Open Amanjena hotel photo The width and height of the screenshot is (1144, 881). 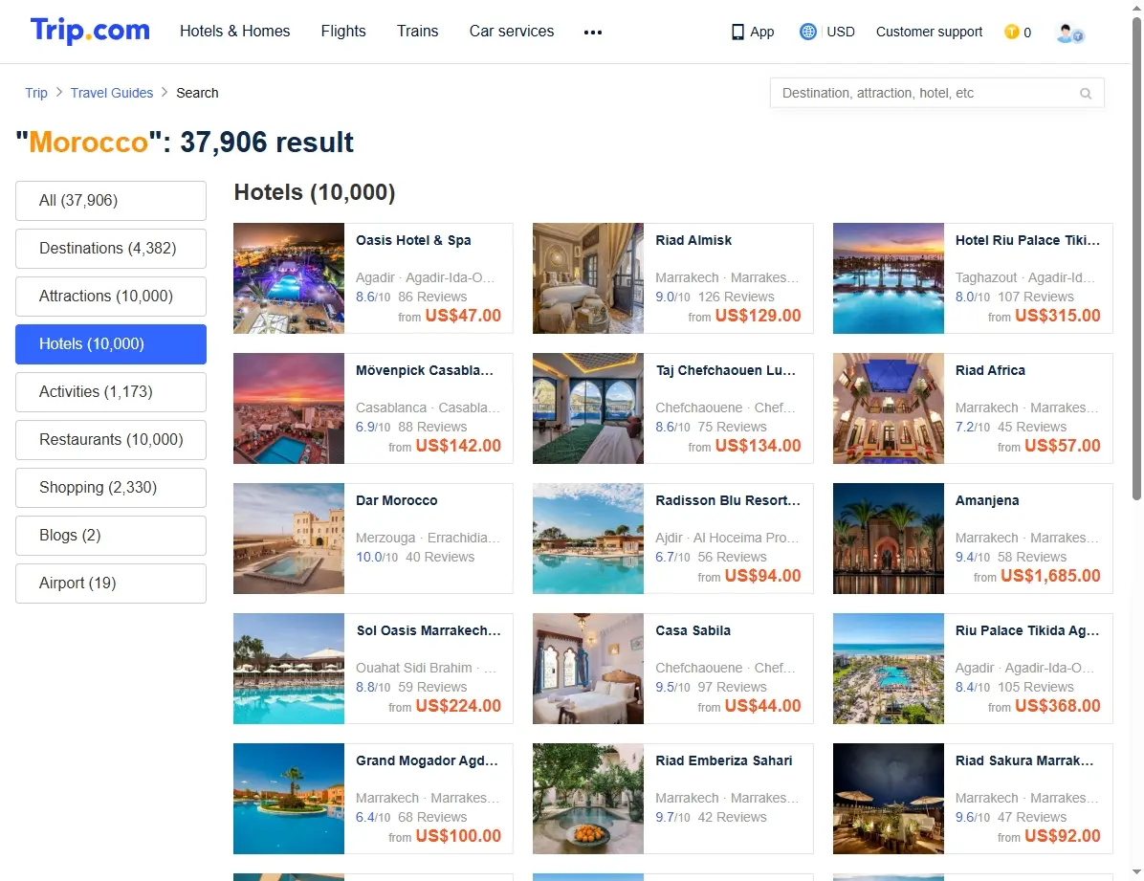click(889, 538)
